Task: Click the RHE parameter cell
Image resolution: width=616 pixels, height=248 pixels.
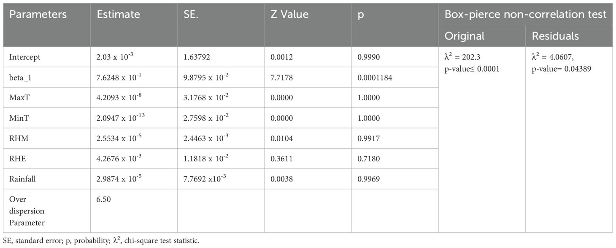Action: pos(17,158)
